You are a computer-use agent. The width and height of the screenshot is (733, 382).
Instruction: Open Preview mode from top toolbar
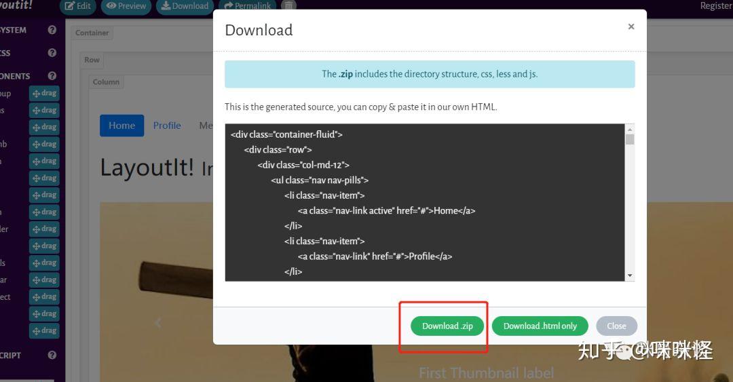click(126, 6)
